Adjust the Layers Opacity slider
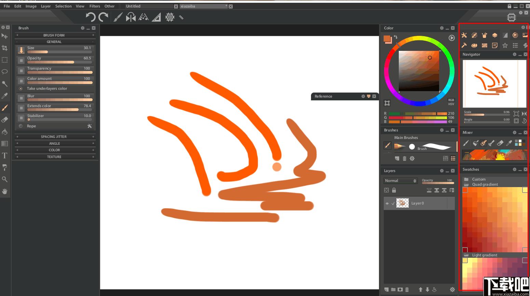Image resolution: width=530 pixels, height=296 pixels. pyautogui.click(x=438, y=183)
